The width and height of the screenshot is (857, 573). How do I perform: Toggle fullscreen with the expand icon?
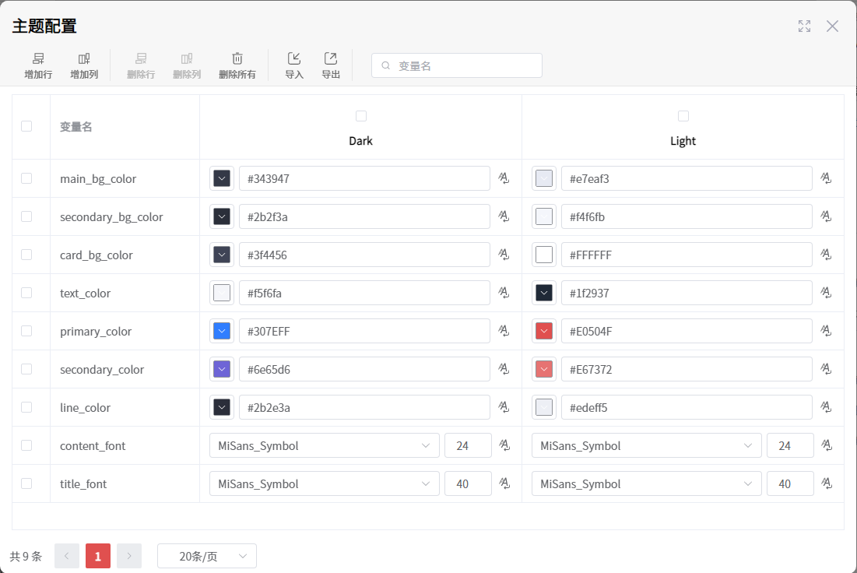pos(804,26)
